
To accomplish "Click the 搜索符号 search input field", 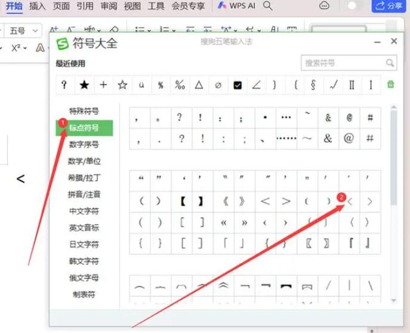I will point(343,63).
